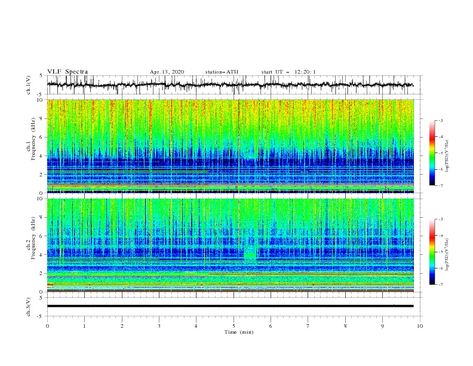The image size is (473, 366).
Task: Click time axis tick label "10"
Action: click(420, 326)
